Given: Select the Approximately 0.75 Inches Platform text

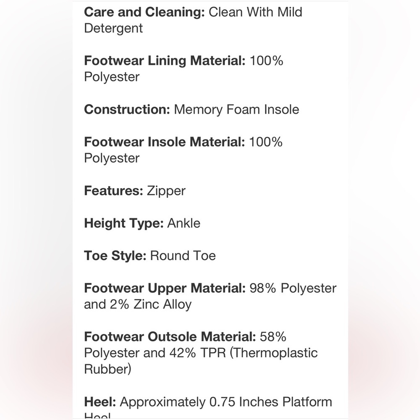Looking at the screenshot, I should coord(226,402).
